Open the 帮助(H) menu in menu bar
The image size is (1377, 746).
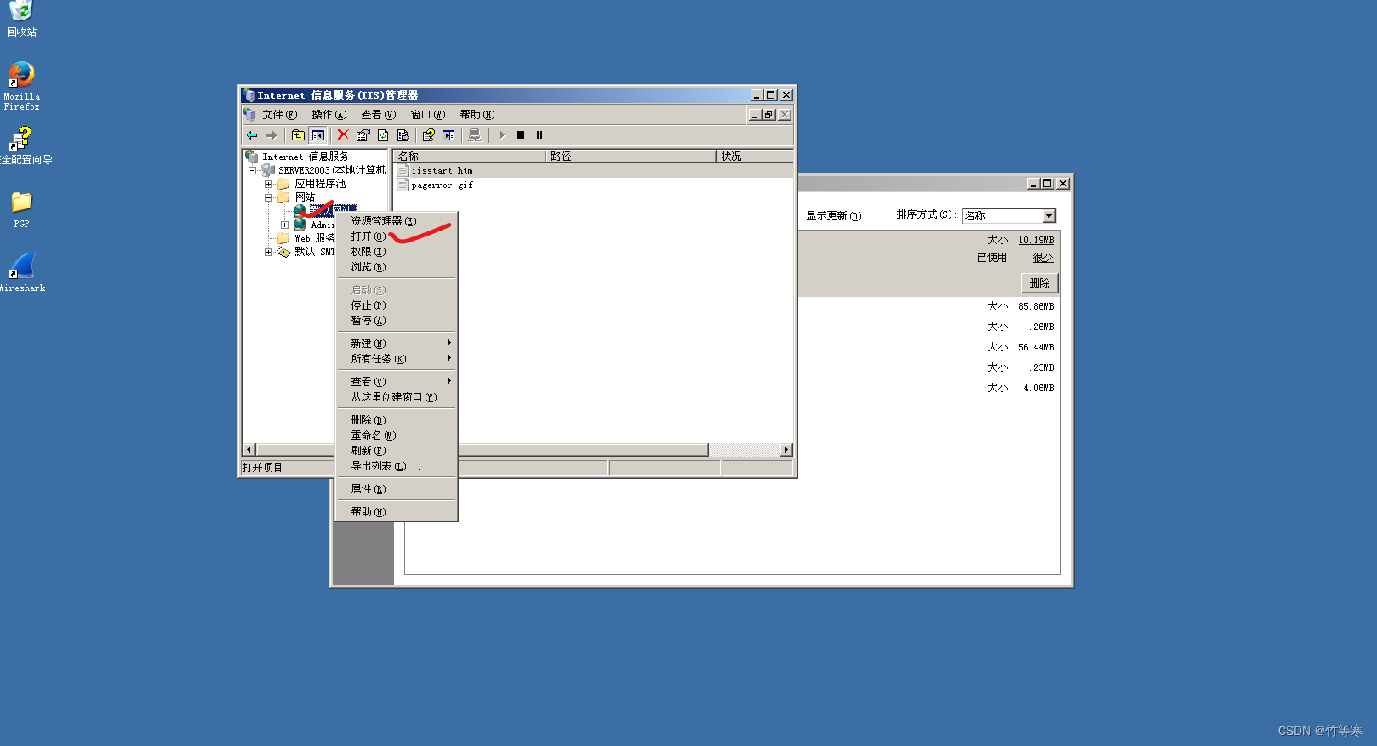pos(477,115)
